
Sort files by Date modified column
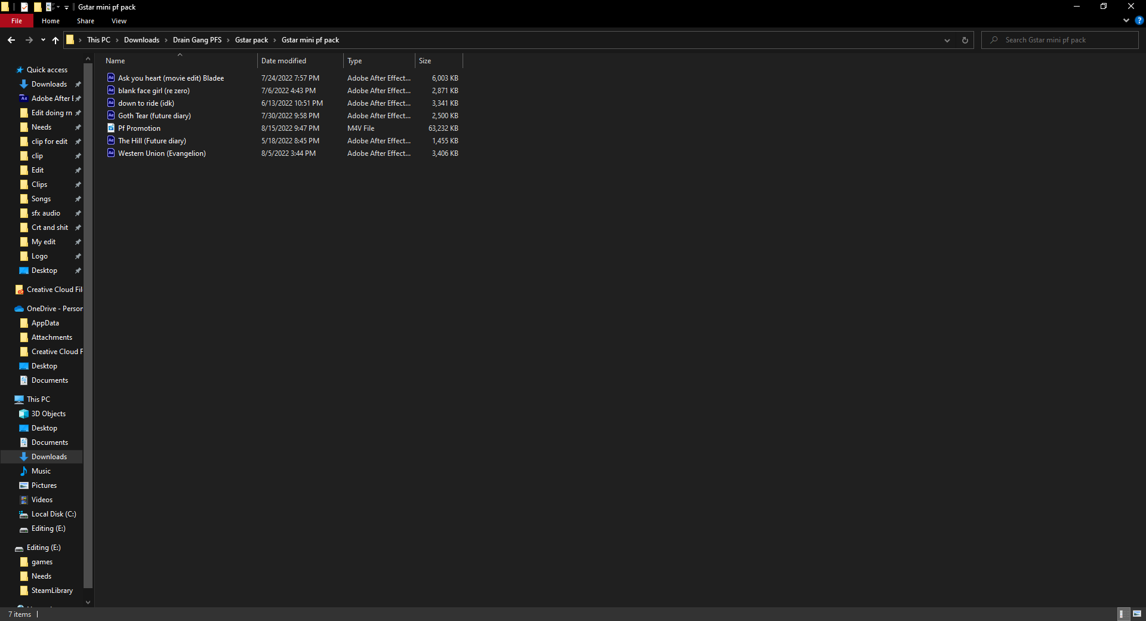284,61
